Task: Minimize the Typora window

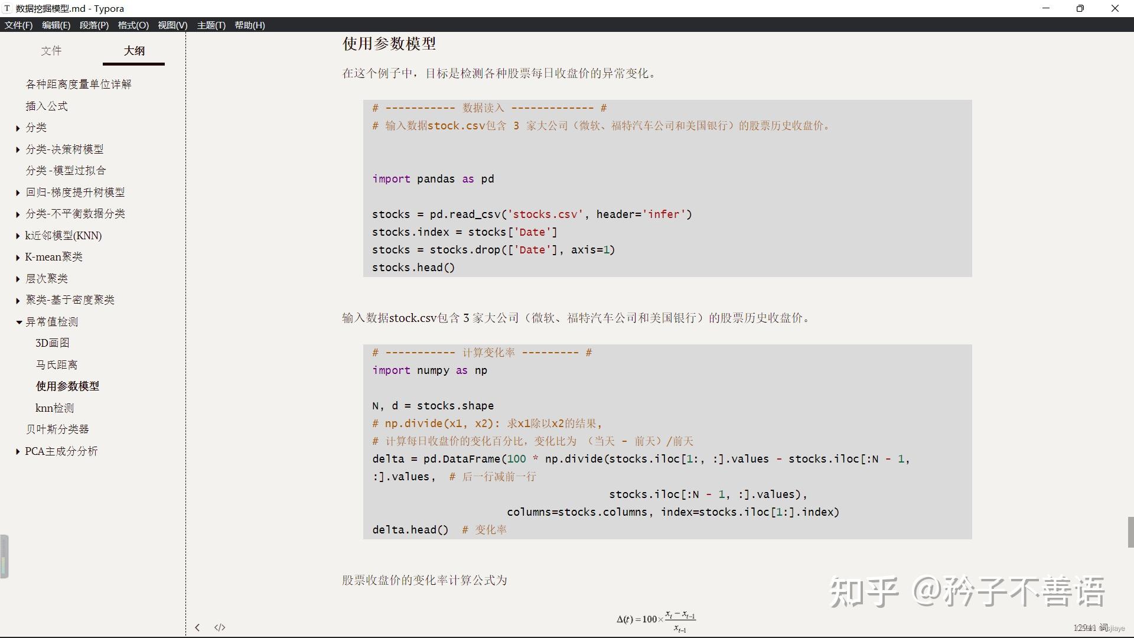Action: click(1046, 8)
